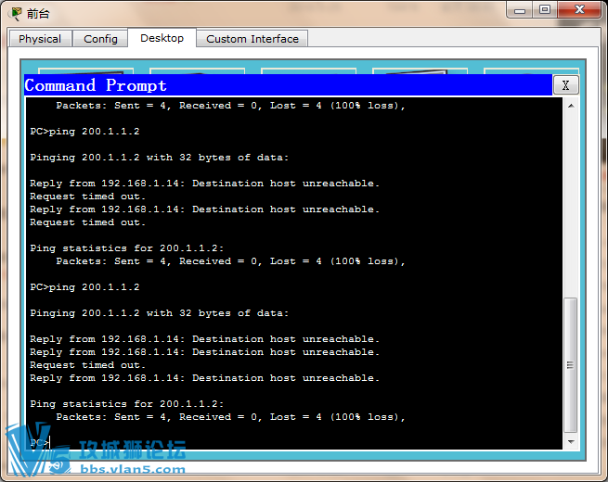Switch to the Physical tab
The height and width of the screenshot is (482, 608).
[x=40, y=39]
